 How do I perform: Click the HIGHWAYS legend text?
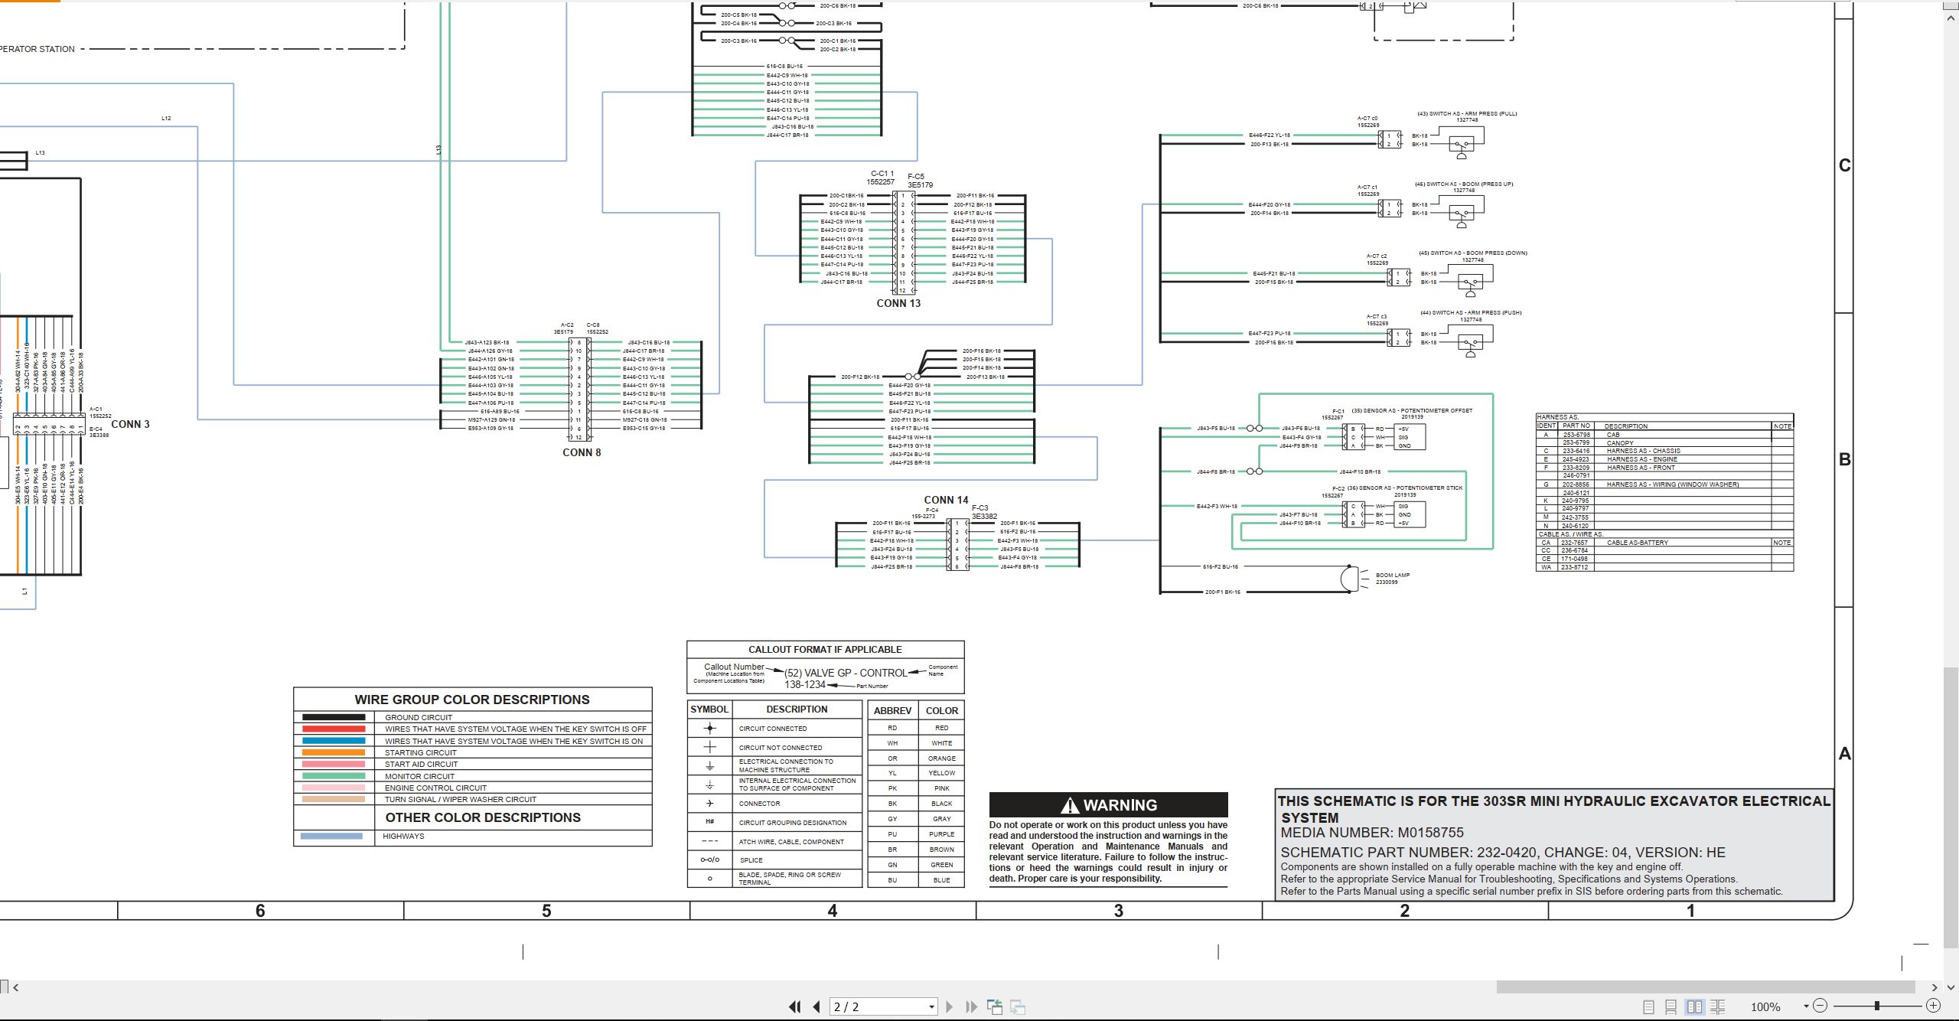tap(403, 836)
